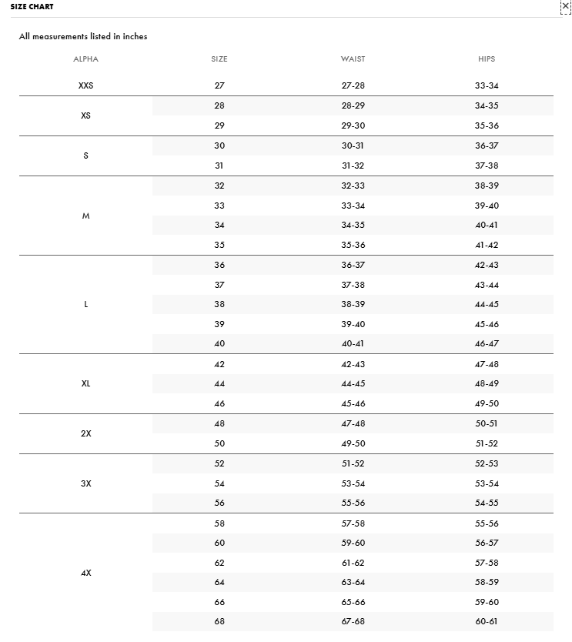
Task: Click the 'All measurements listed in inches' note
Action: click(x=83, y=36)
